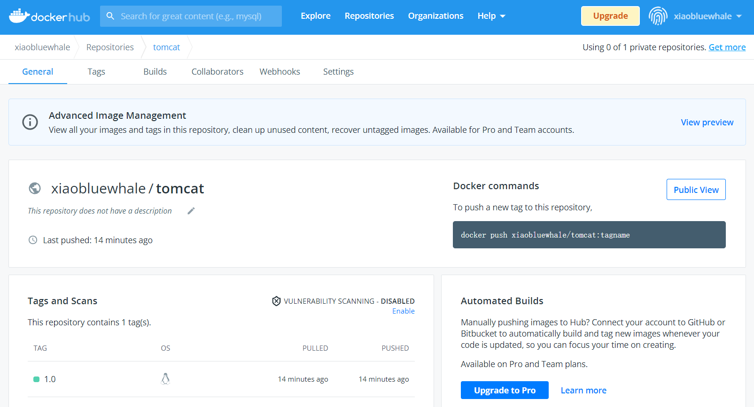Click the PULLED column header
The width and height of the screenshot is (754, 407).
click(315, 348)
